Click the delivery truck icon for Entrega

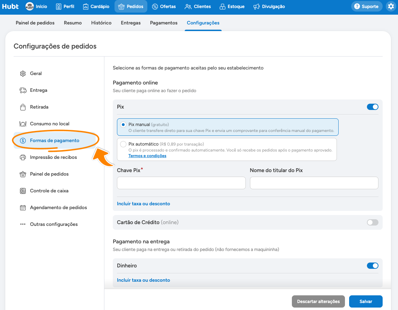click(x=23, y=90)
